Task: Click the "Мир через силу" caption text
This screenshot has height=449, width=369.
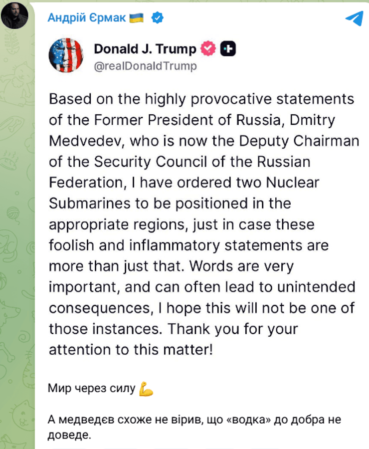Action: [92, 389]
